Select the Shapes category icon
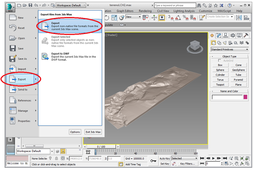Image resolution: width=254 pixels, height=170 pixels. (x=219, y=43)
